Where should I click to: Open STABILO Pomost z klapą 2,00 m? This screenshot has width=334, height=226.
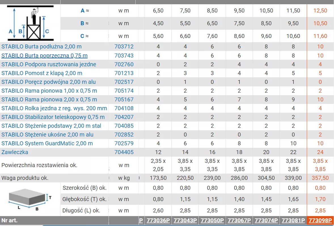pyautogui.click(x=42, y=73)
